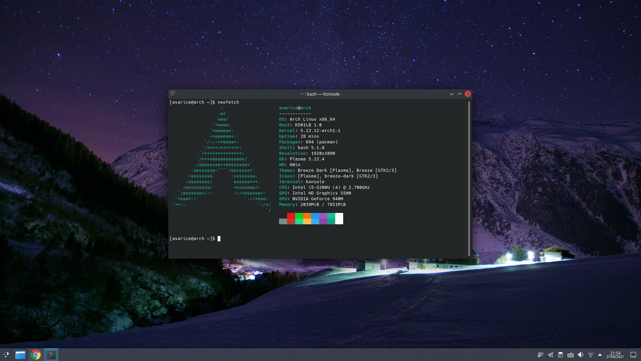
Task: Click the orange block in the neofetch palette
Action: pos(307,216)
